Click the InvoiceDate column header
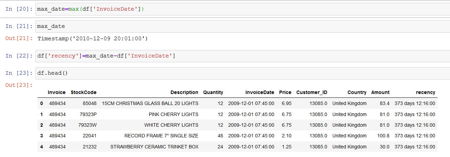The image size is (450, 157). point(260,92)
